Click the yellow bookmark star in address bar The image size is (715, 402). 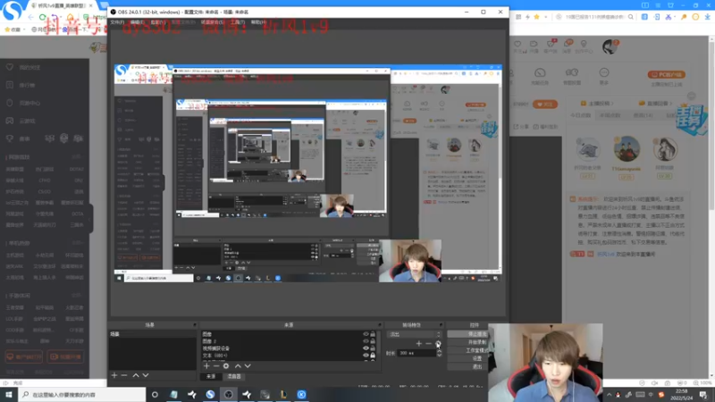(x=537, y=17)
